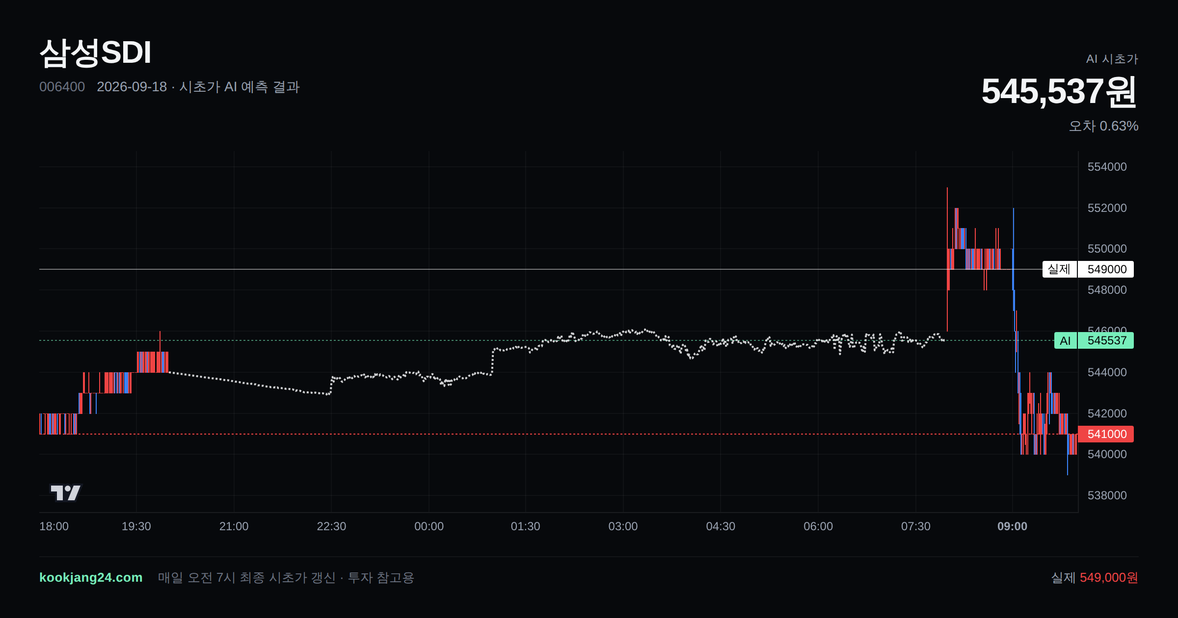Click the 552000 price axis label
Screen dimensions: 1178x618
click(1107, 208)
